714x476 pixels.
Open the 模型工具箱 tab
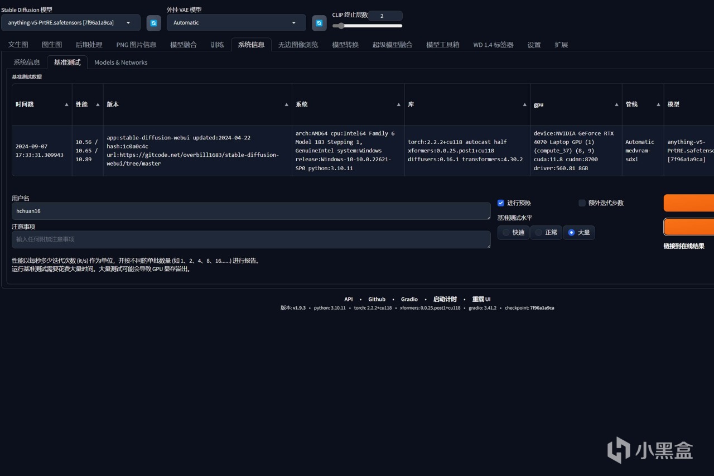point(443,45)
